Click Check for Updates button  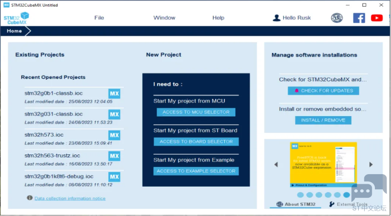(323, 91)
